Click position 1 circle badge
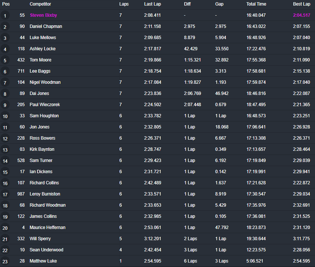This screenshot has height=267, width=315. click(x=5, y=16)
